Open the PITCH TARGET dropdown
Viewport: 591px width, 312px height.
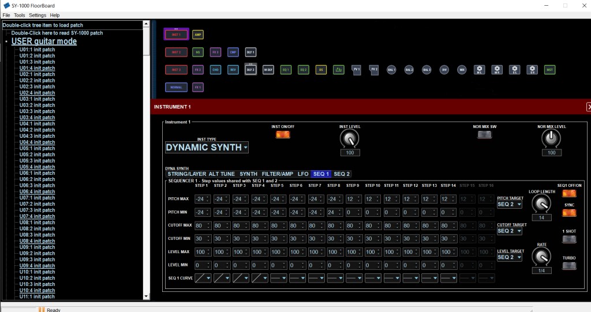click(x=510, y=204)
